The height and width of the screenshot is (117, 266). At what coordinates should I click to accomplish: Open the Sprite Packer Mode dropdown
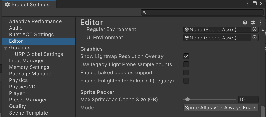click(221, 108)
